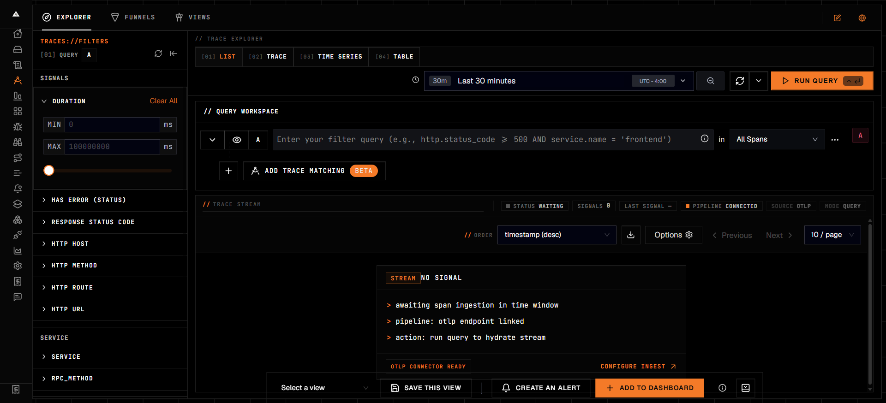The width and height of the screenshot is (886, 403).
Task: Open the receipt Billing icon above the chat icon
Action: [18, 281]
